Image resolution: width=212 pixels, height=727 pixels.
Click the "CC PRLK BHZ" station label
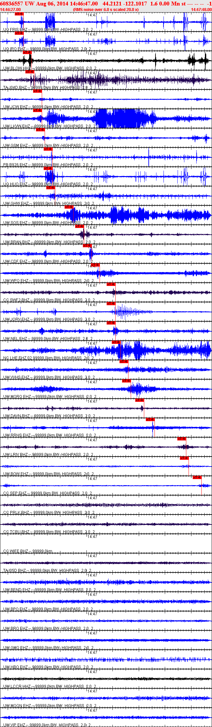[16, 513]
